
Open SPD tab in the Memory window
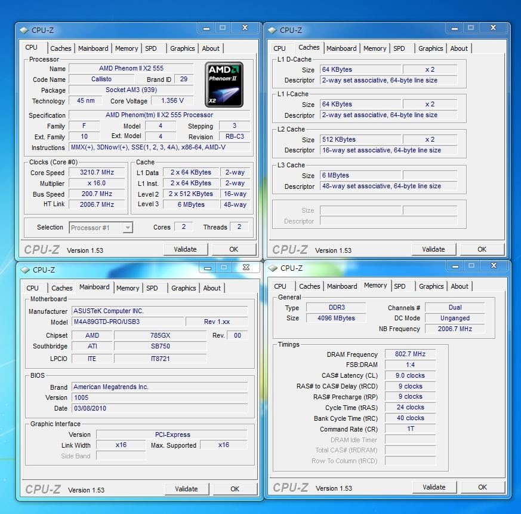[400, 286]
